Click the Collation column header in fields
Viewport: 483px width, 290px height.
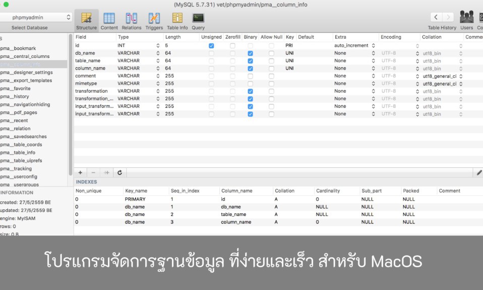point(442,37)
